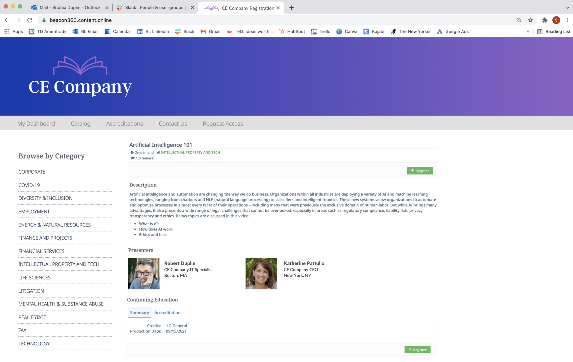Open BL LinkedIn bookmark
Viewport: 573px width, 362px height.
tap(153, 31)
